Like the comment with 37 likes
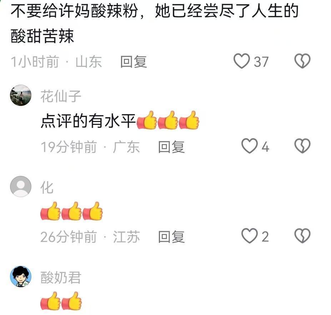Viewport: 331px width, 315px height. coord(242,61)
